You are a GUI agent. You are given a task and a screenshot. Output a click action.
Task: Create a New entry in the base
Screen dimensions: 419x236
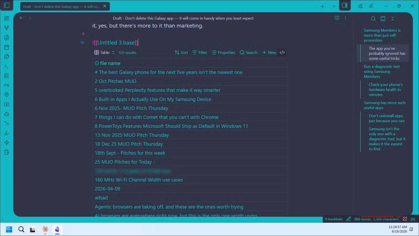[269, 52]
